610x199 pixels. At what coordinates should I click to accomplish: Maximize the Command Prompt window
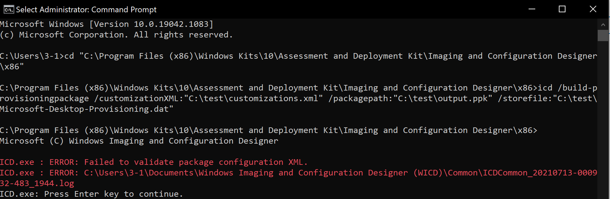point(562,9)
